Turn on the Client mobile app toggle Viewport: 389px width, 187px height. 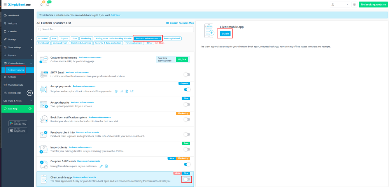pyautogui.click(x=187, y=179)
